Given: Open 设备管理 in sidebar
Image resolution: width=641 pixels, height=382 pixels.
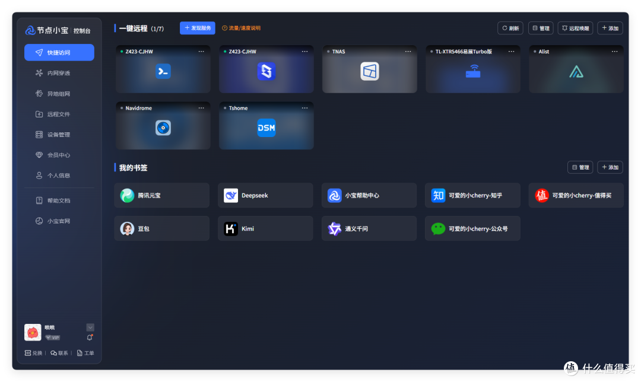Looking at the screenshot, I should (59, 135).
